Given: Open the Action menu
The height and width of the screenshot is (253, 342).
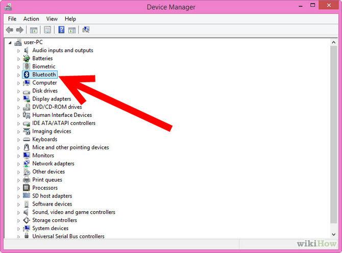Looking at the screenshot, I should tap(31, 19).
